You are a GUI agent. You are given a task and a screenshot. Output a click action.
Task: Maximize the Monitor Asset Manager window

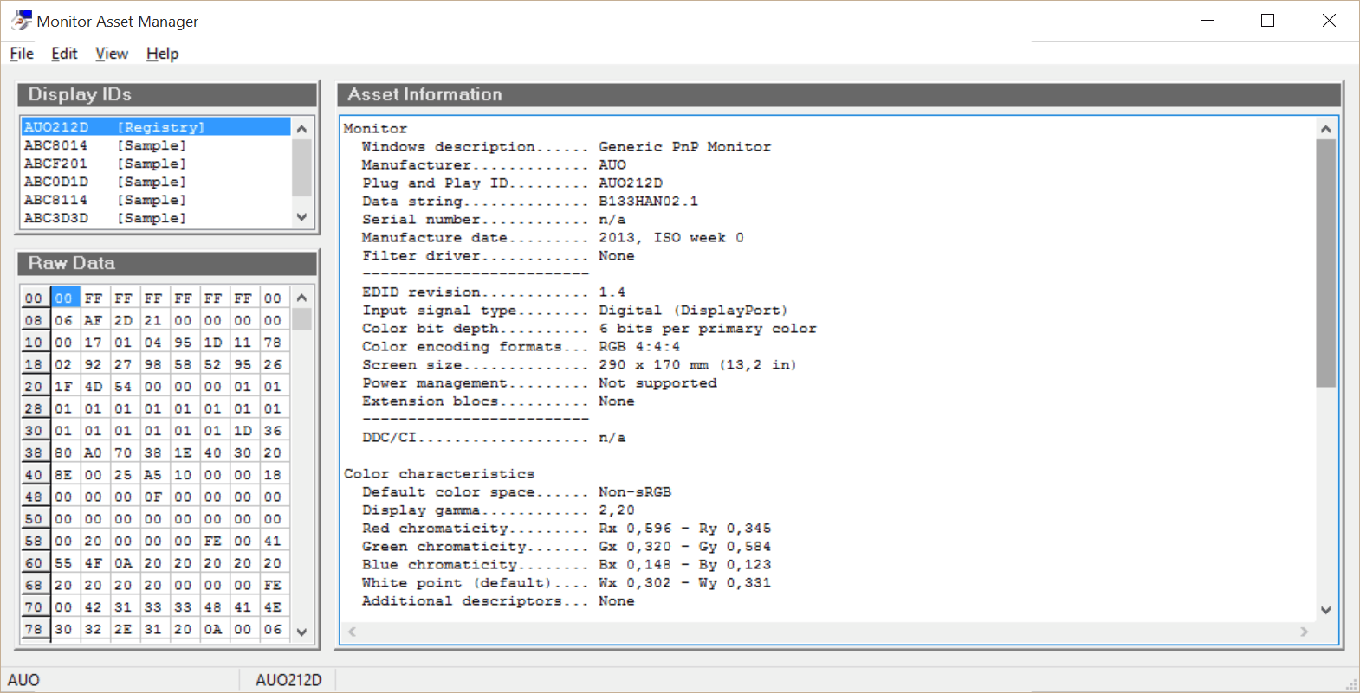(x=1268, y=21)
